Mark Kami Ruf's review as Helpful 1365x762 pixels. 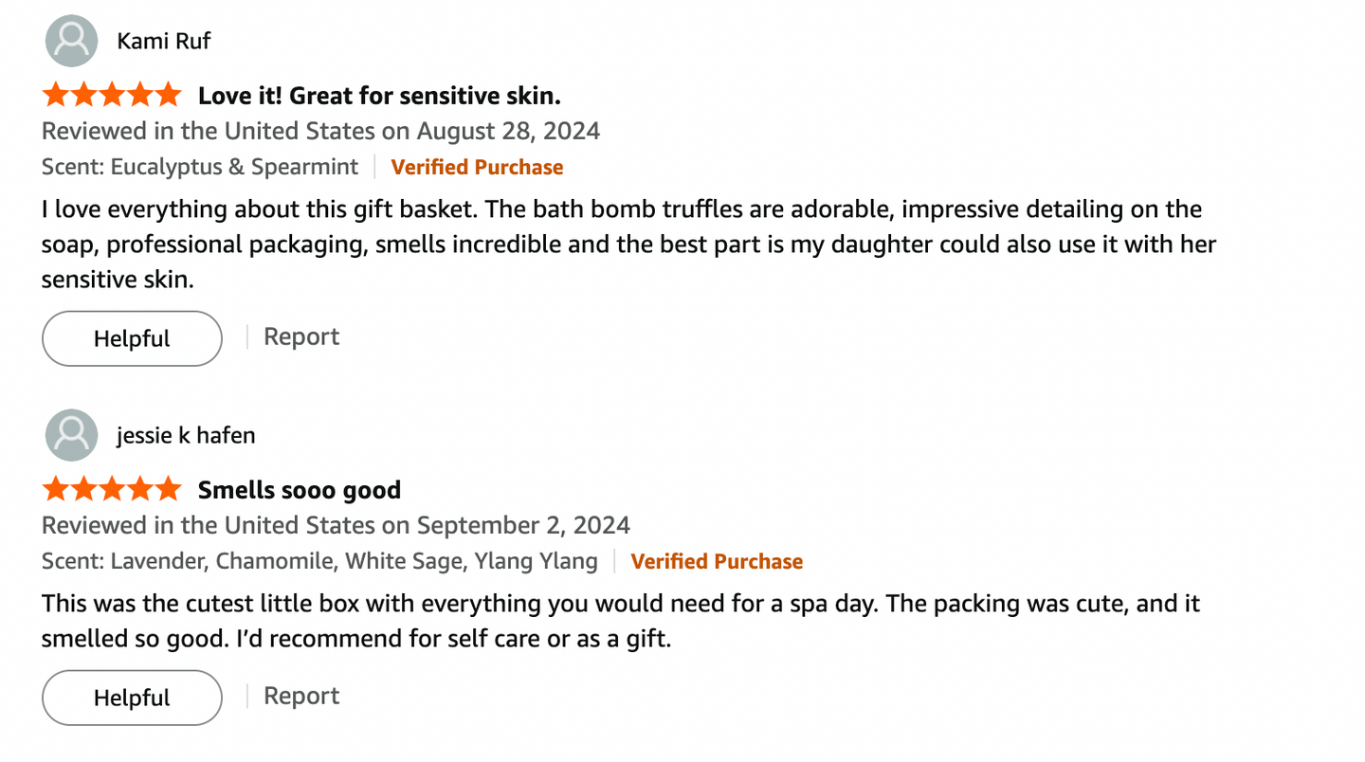coord(132,338)
